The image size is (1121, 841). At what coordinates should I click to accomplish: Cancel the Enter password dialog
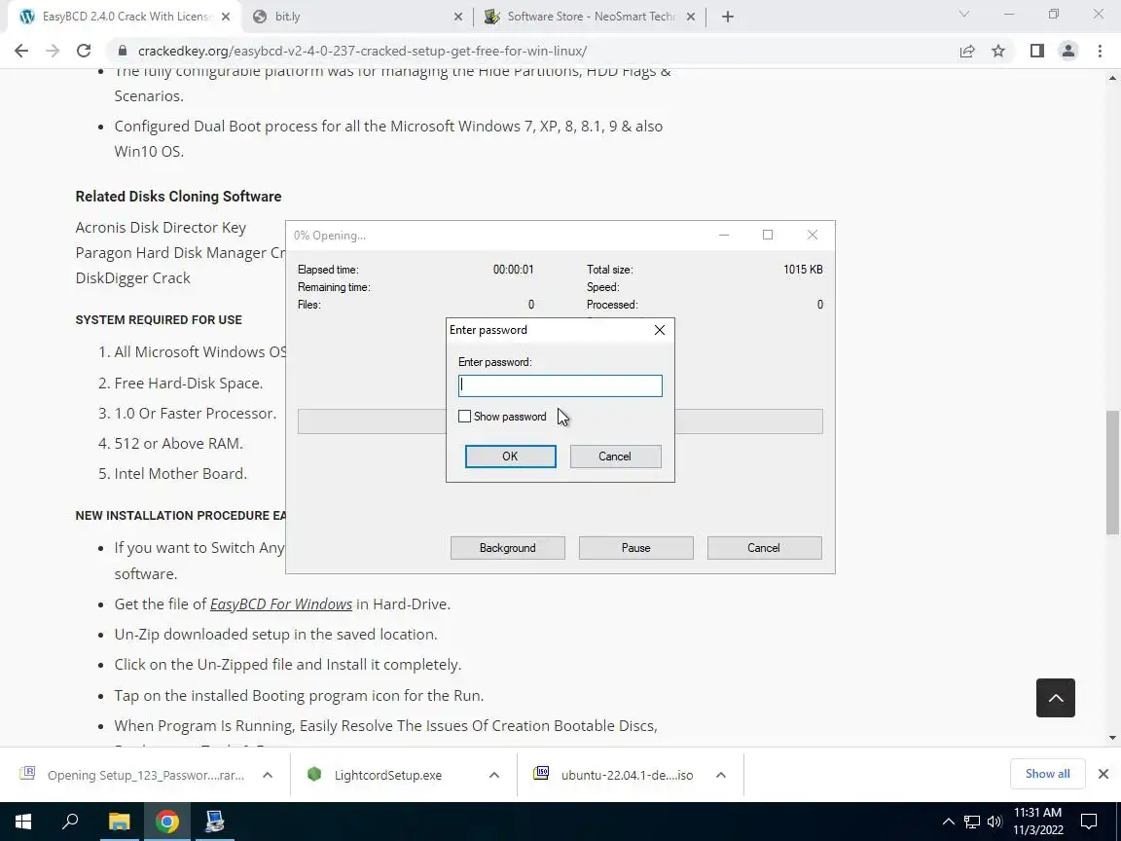(615, 457)
